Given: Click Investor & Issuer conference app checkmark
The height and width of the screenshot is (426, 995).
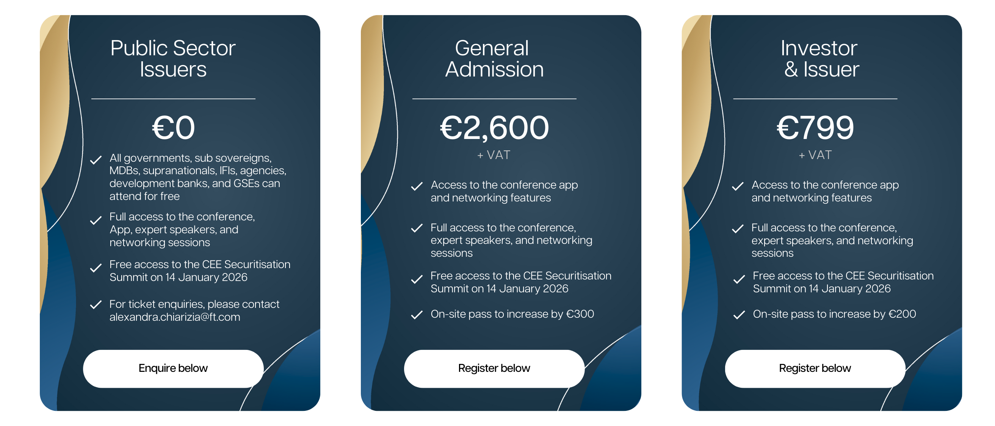Looking at the screenshot, I should [738, 186].
